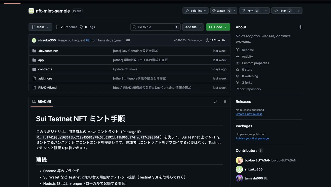The width and height of the screenshot is (331, 187).
Task: Click the book icon next to README heading
Action: click(34, 101)
